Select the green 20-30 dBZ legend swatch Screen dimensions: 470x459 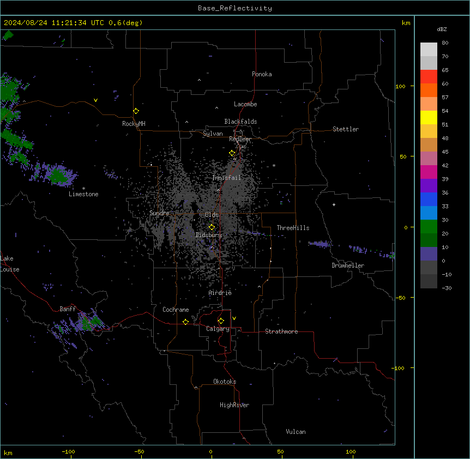coord(429,227)
